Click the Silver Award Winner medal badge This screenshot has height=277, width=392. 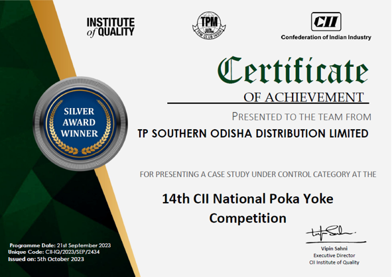pos(80,123)
